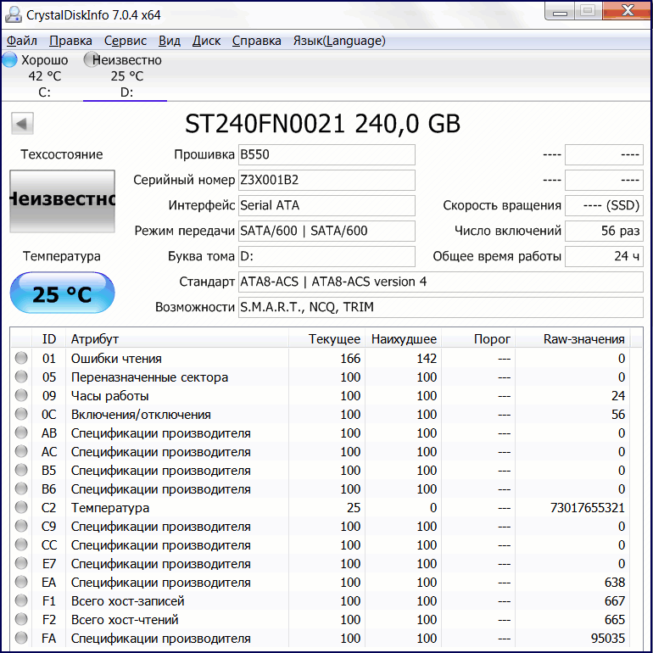This screenshot has width=653, height=653.
Task: Open the Справка menu
Action: point(256,41)
